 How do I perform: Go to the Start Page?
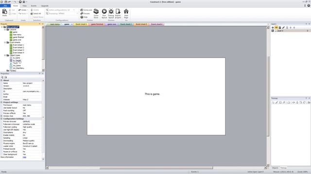click(x=126, y=14)
